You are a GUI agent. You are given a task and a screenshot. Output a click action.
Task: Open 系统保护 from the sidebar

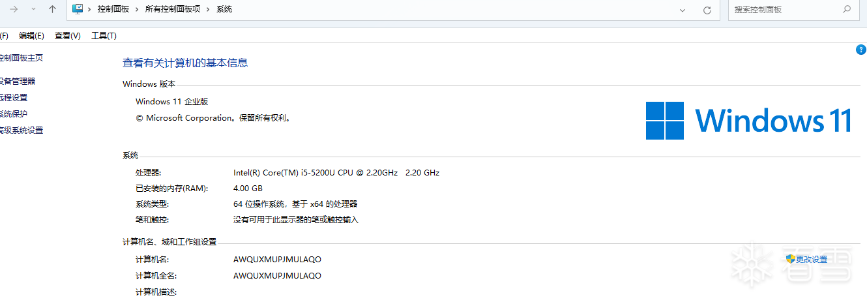click(x=13, y=114)
